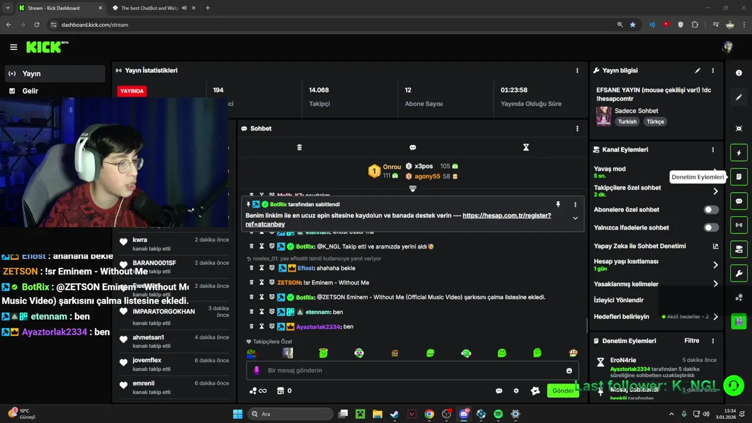Open chat settings gear below message box

516,391
